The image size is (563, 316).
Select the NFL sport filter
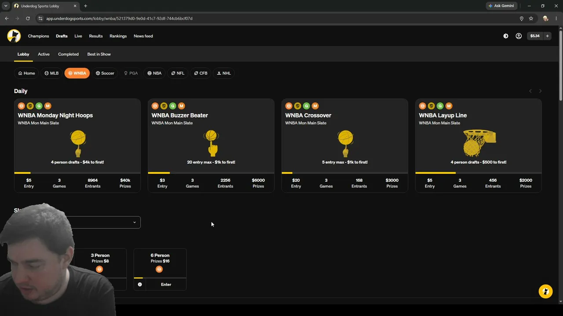[178, 73]
